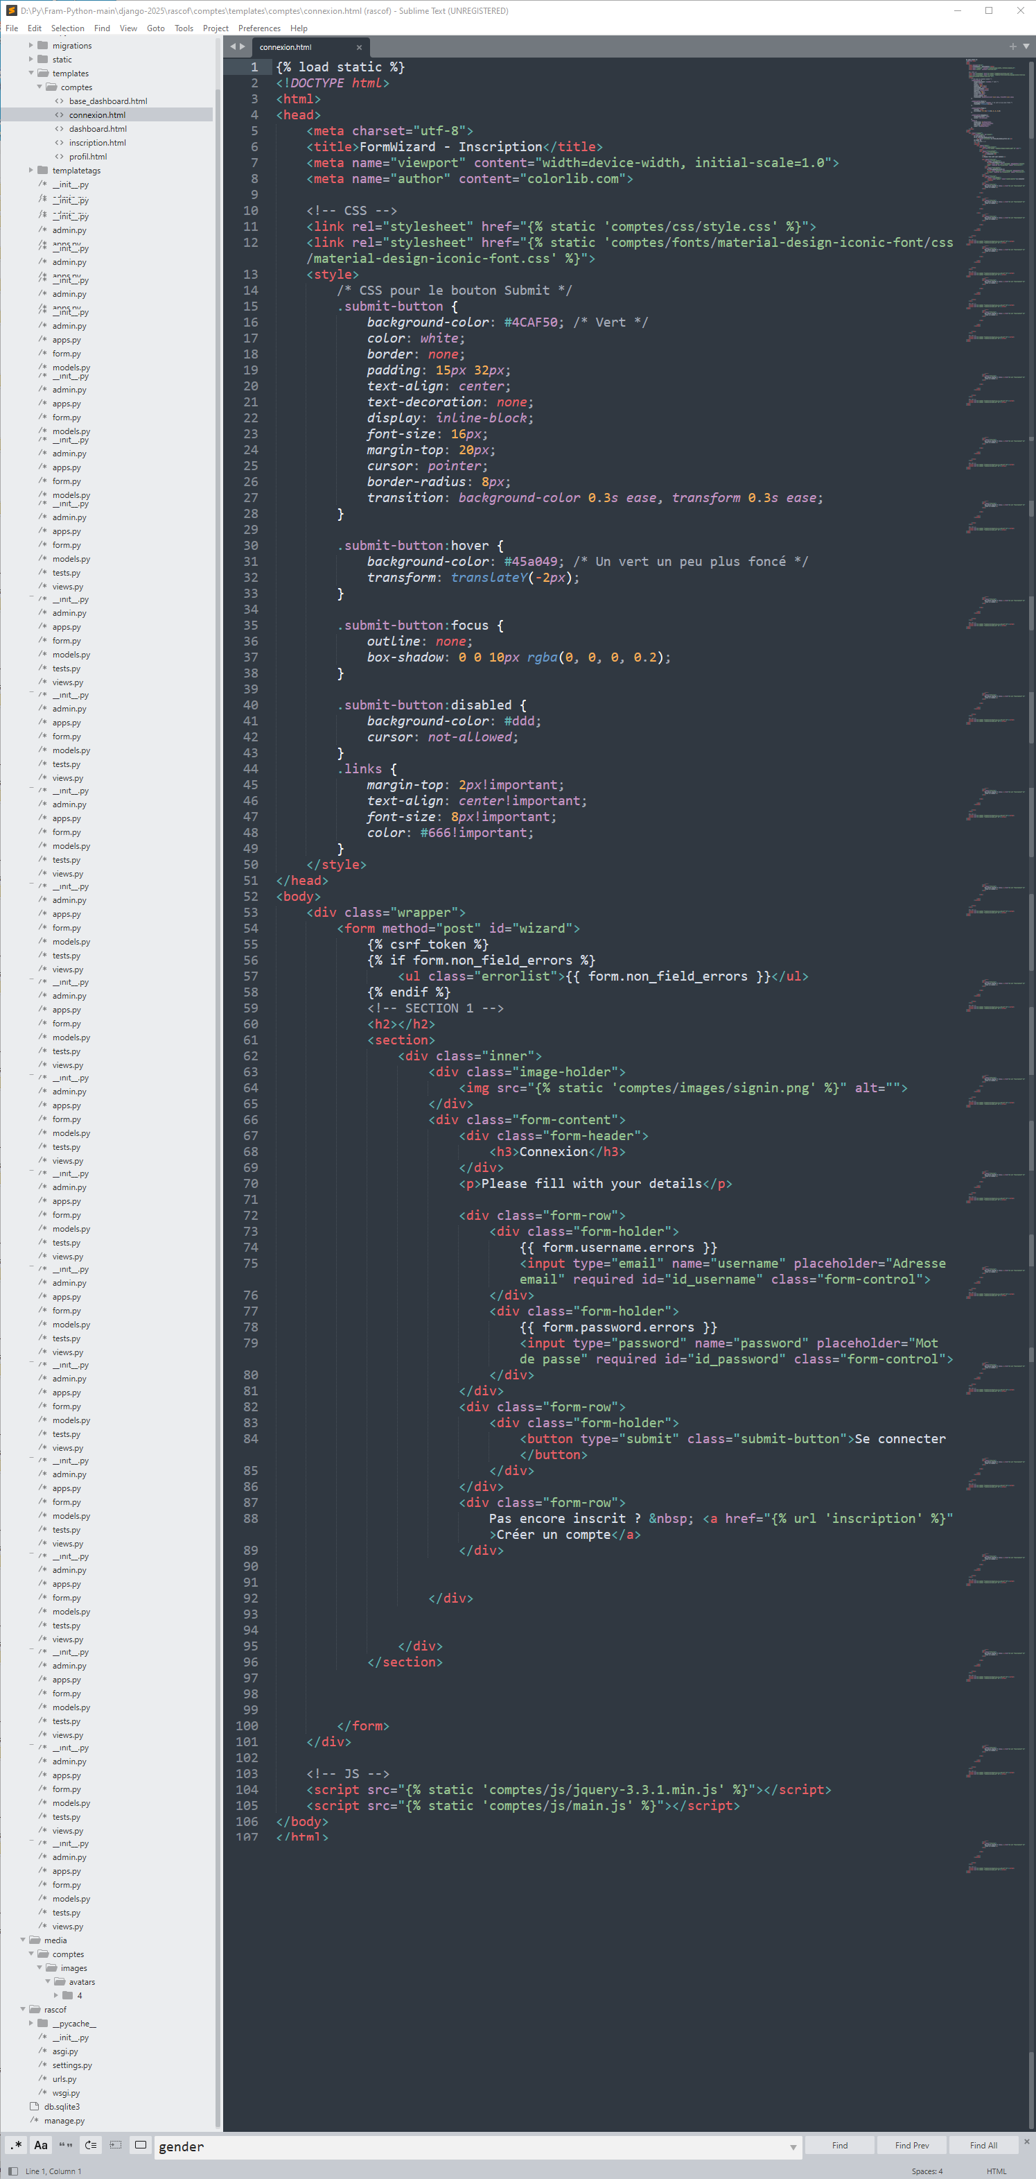Image resolution: width=1036 pixels, height=2179 pixels.
Task: Open the Tools menu
Action: click(184, 28)
